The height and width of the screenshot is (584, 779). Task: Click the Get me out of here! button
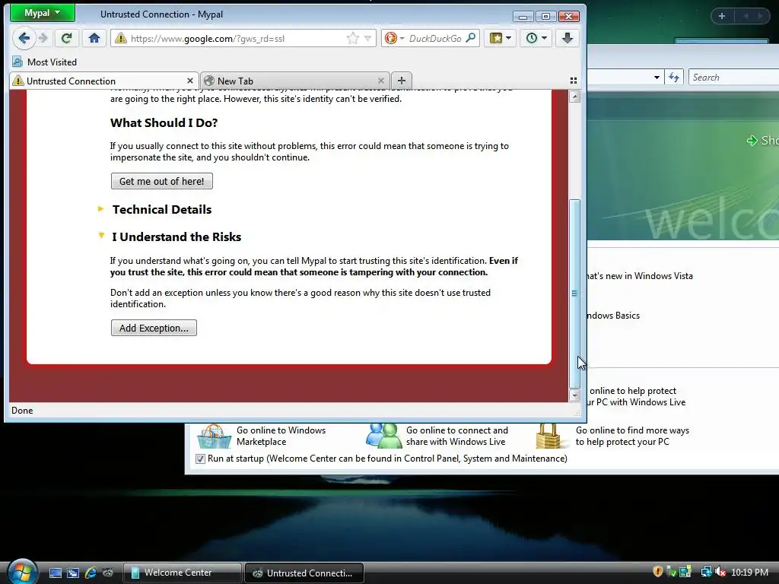point(161,181)
